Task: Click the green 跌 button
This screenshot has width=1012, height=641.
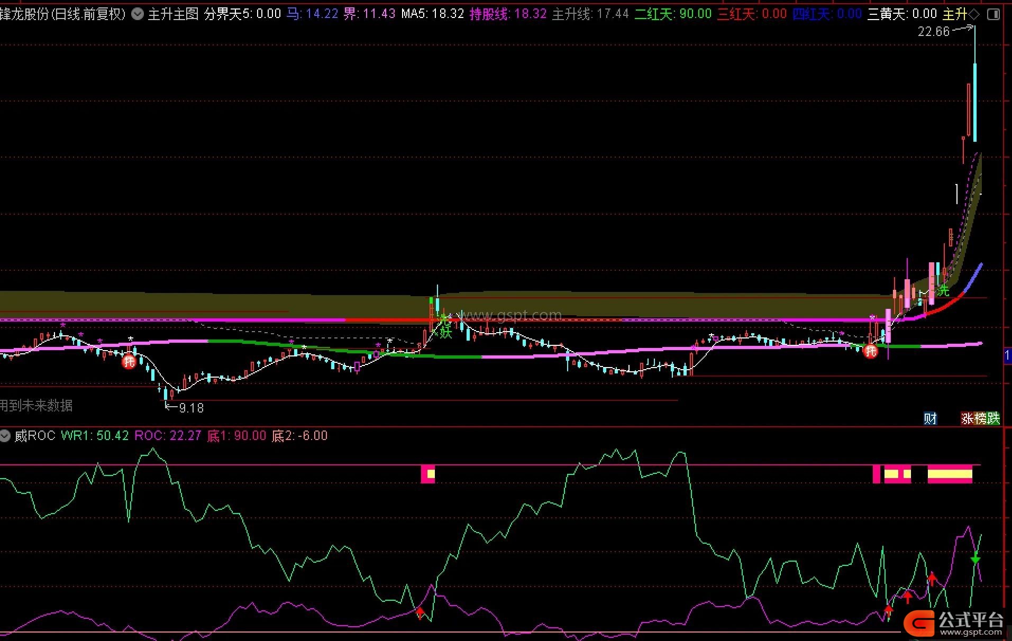Action: pos(993,419)
